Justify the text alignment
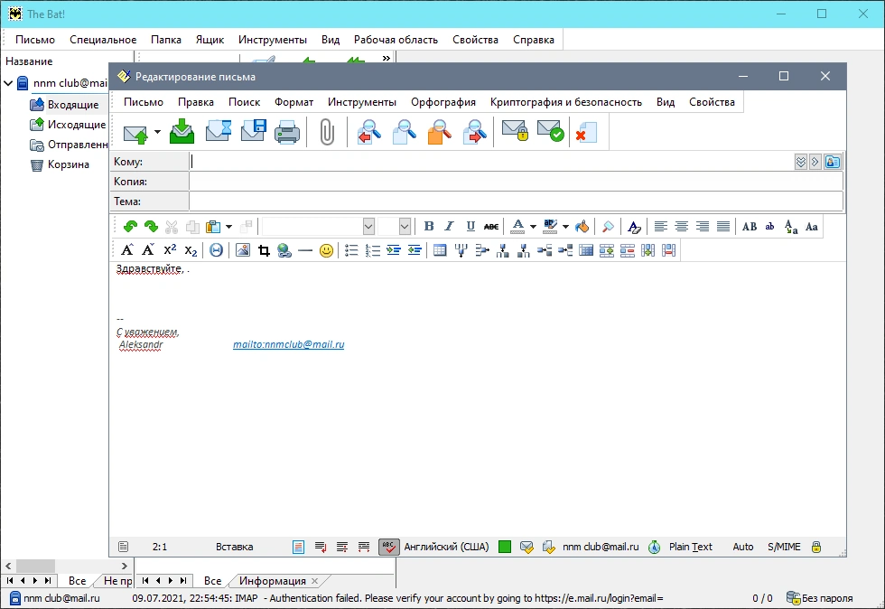This screenshot has height=609, width=885. 723,227
